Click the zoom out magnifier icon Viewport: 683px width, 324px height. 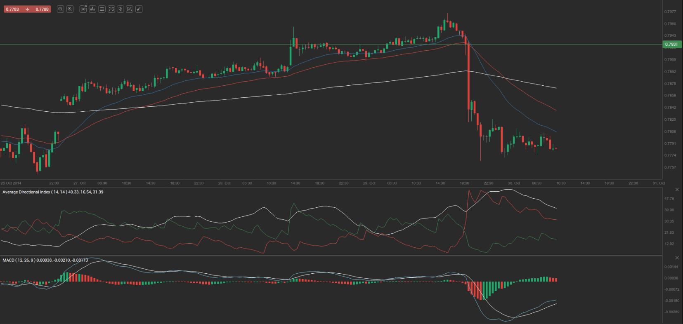[60, 9]
